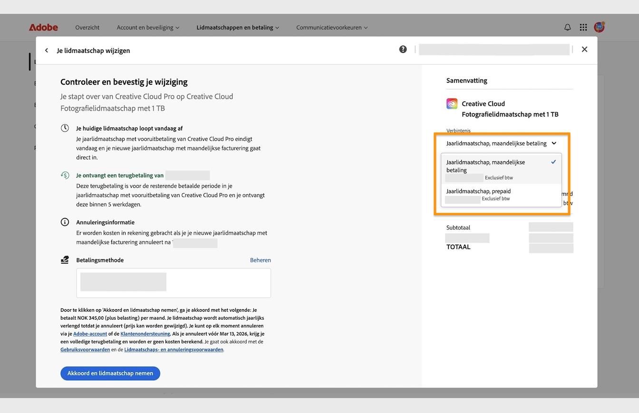Select Jaarlidmaatschap, prepaid option
639x413 pixels.
tap(501, 195)
